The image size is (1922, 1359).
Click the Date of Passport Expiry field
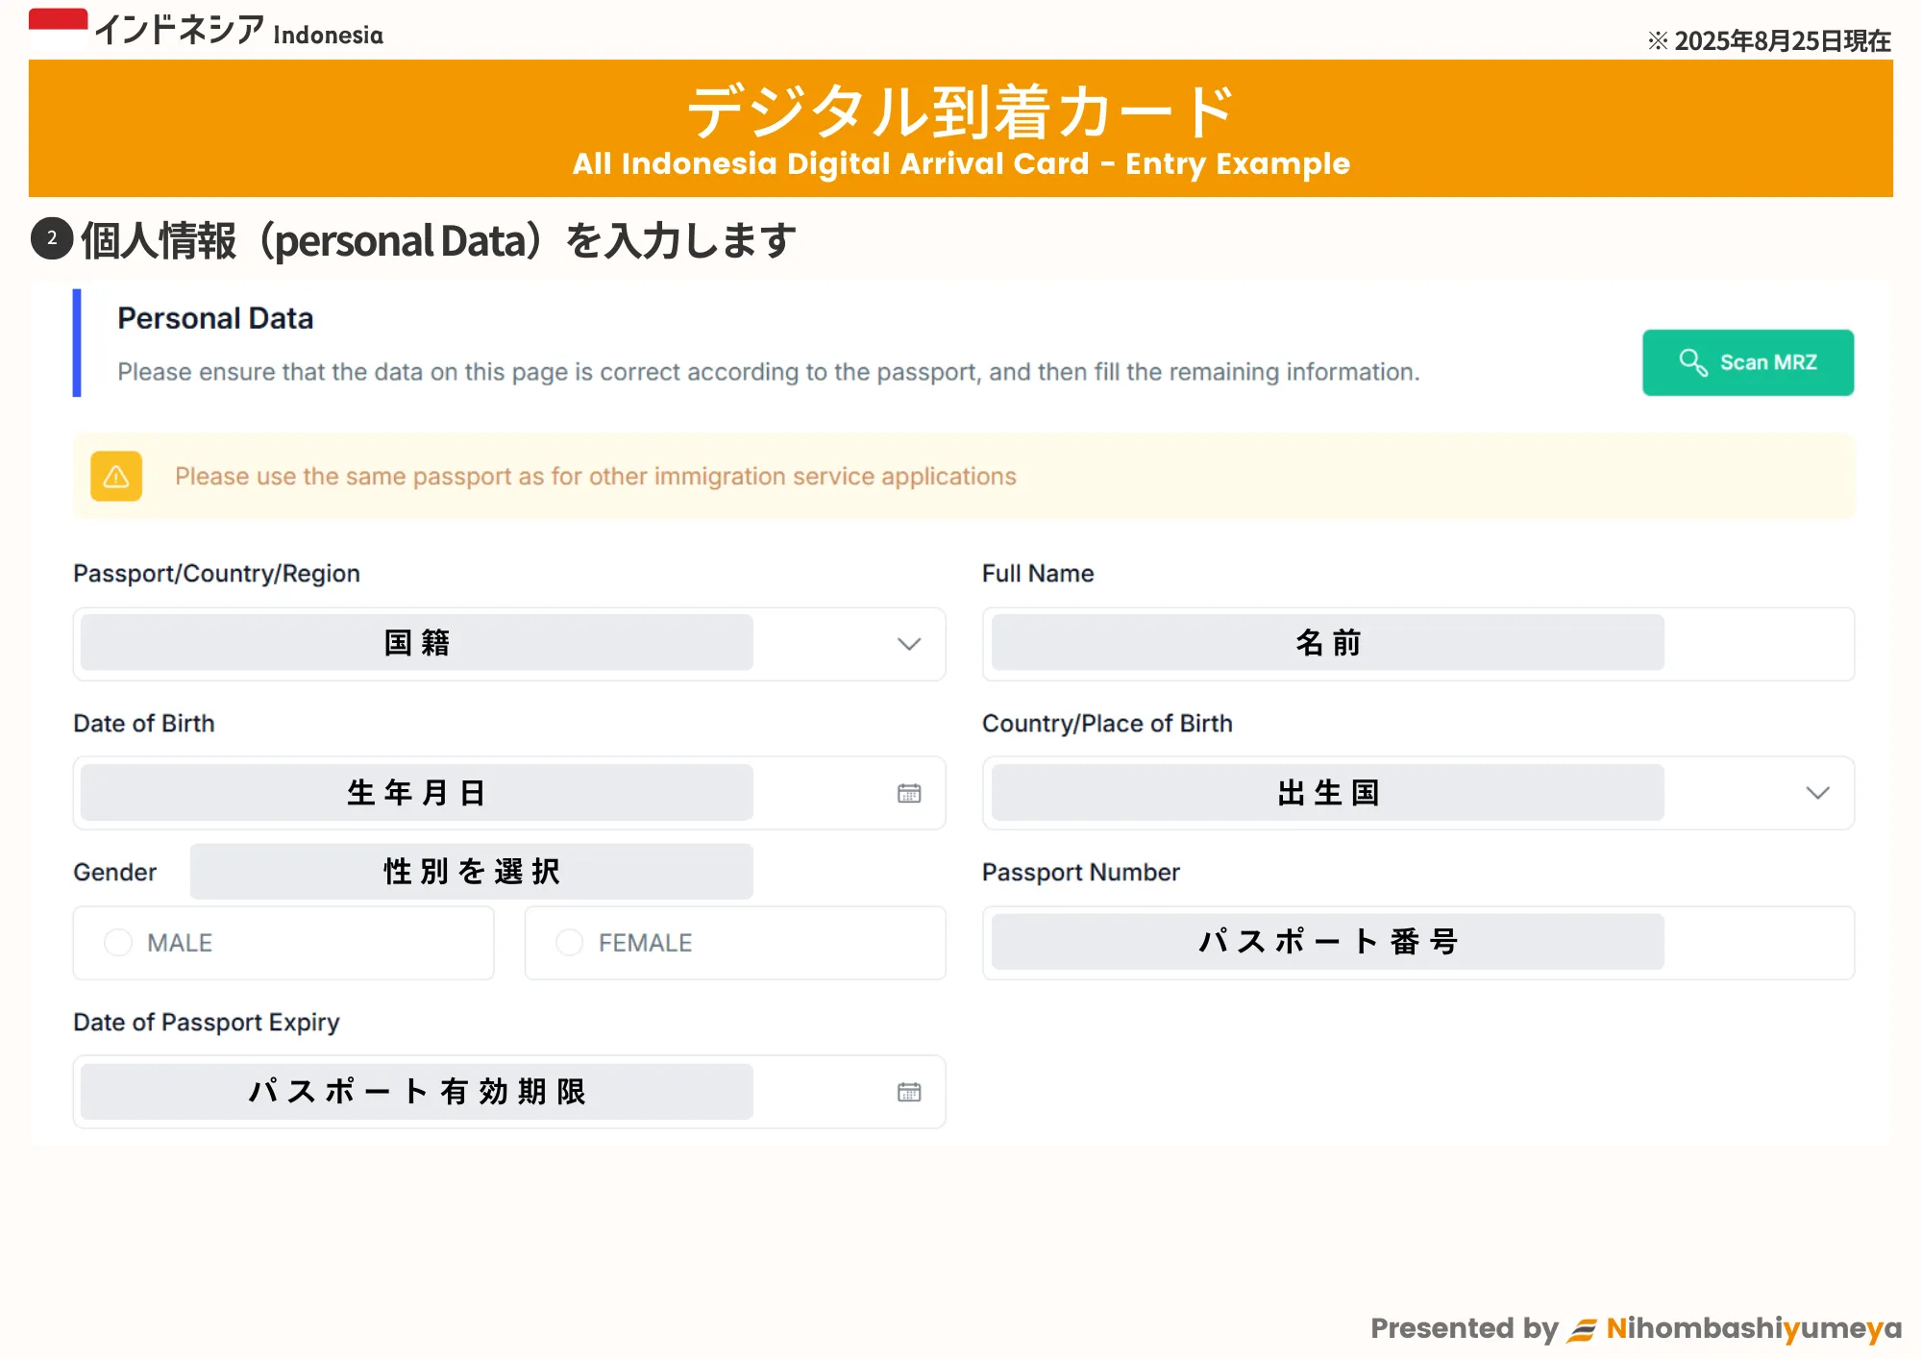coord(416,1092)
